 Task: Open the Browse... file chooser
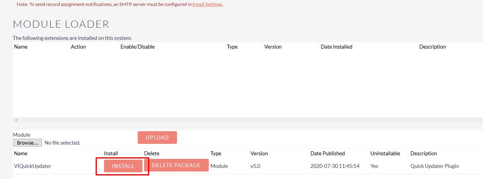(x=27, y=143)
